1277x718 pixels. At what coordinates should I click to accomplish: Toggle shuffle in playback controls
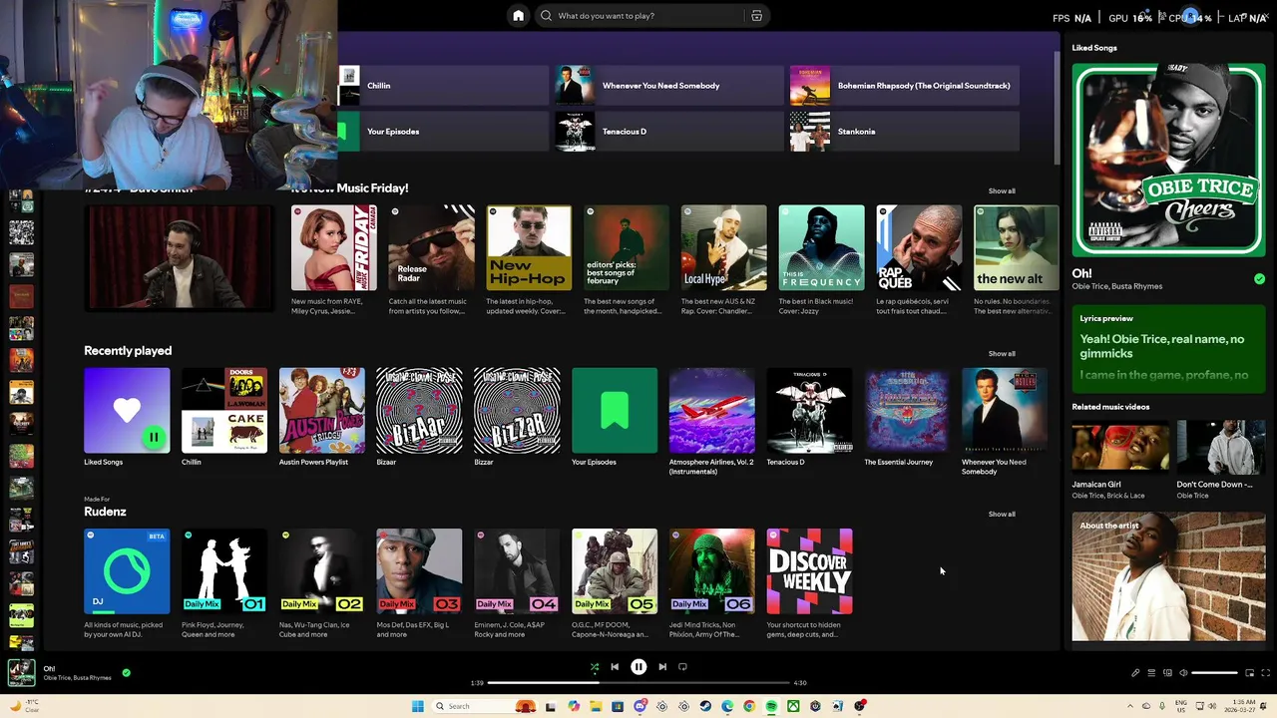tap(595, 667)
